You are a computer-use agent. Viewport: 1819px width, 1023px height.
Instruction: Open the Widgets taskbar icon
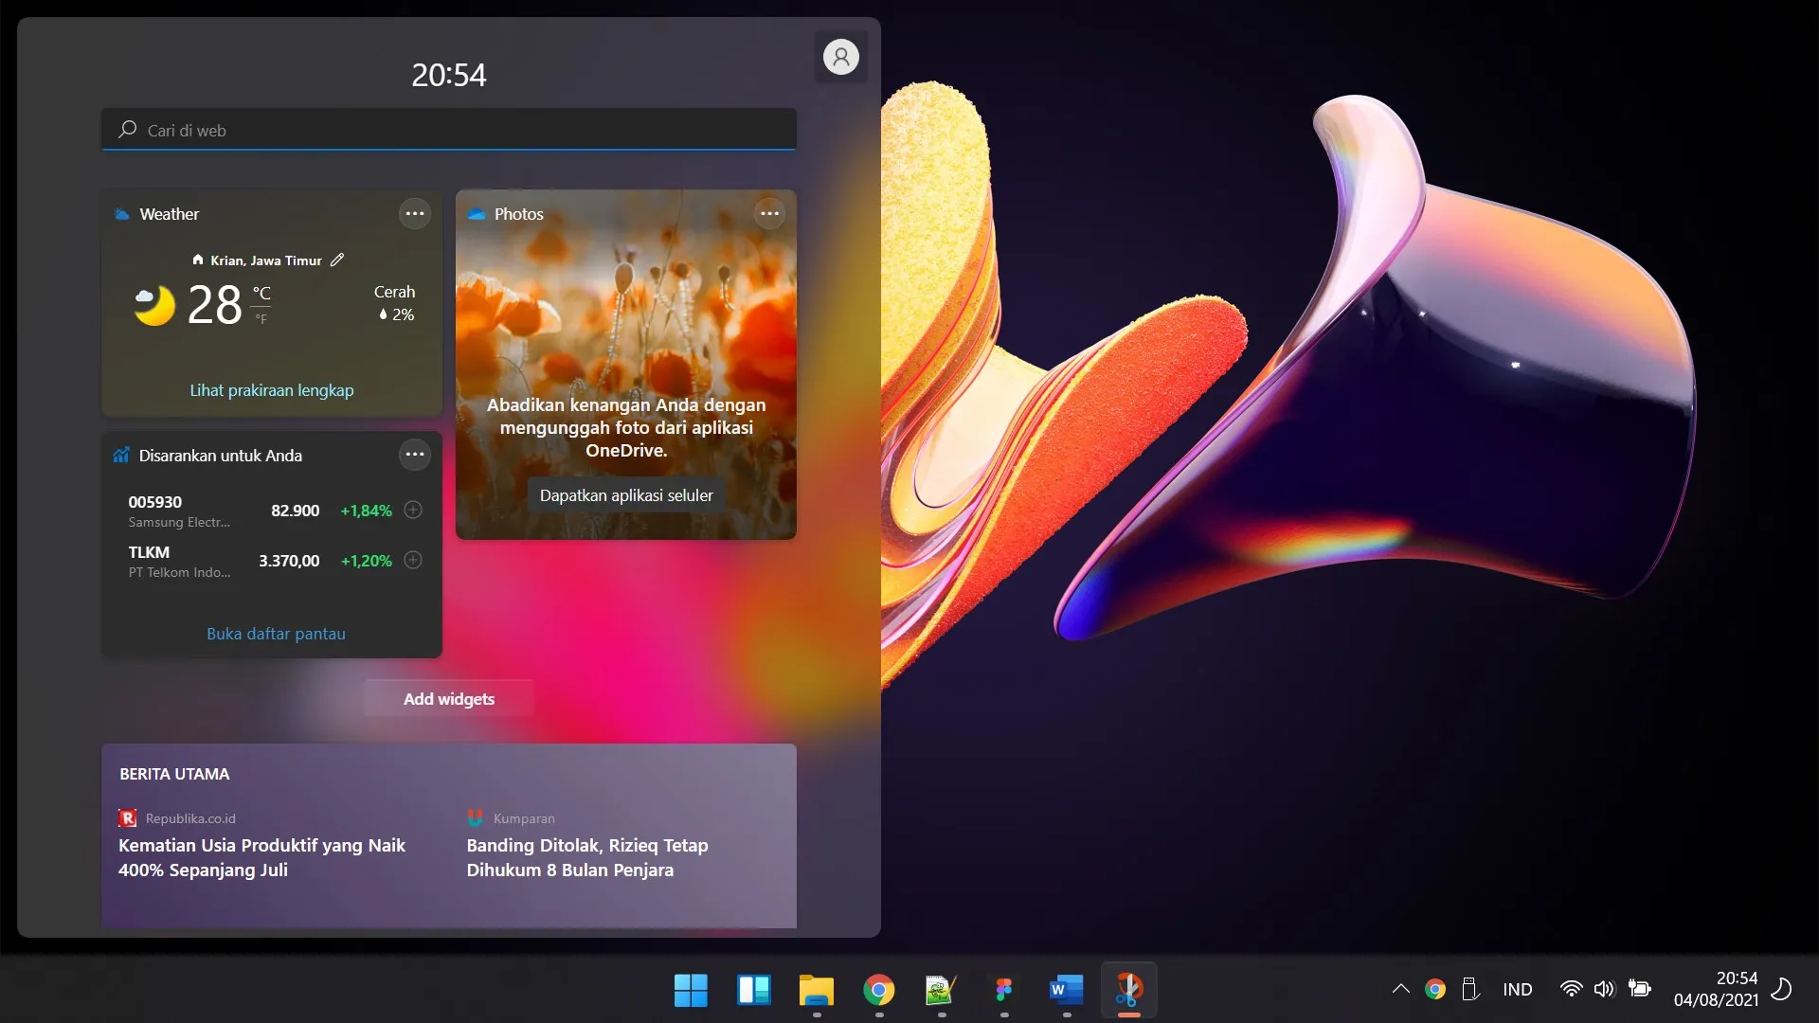pos(753,990)
